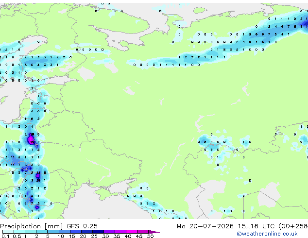Click the 45–50 mm legend color swatch
This screenshot has height=238, width=308.
pos(143,232)
